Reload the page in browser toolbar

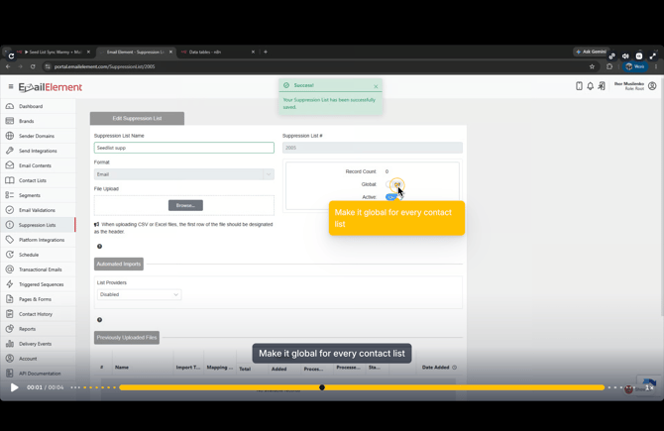point(33,66)
